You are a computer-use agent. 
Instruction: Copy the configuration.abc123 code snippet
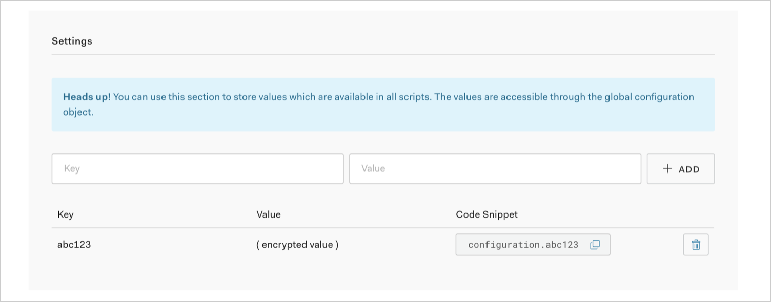595,245
